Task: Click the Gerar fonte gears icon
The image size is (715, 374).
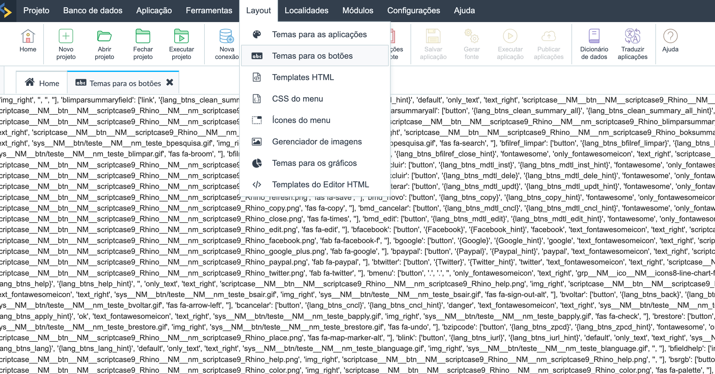Action: tap(472, 36)
